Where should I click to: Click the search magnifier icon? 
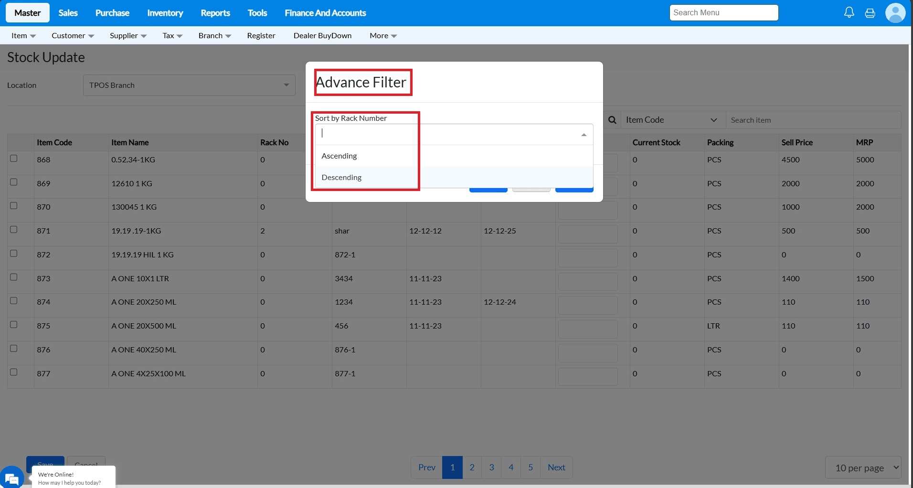[612, 120]
